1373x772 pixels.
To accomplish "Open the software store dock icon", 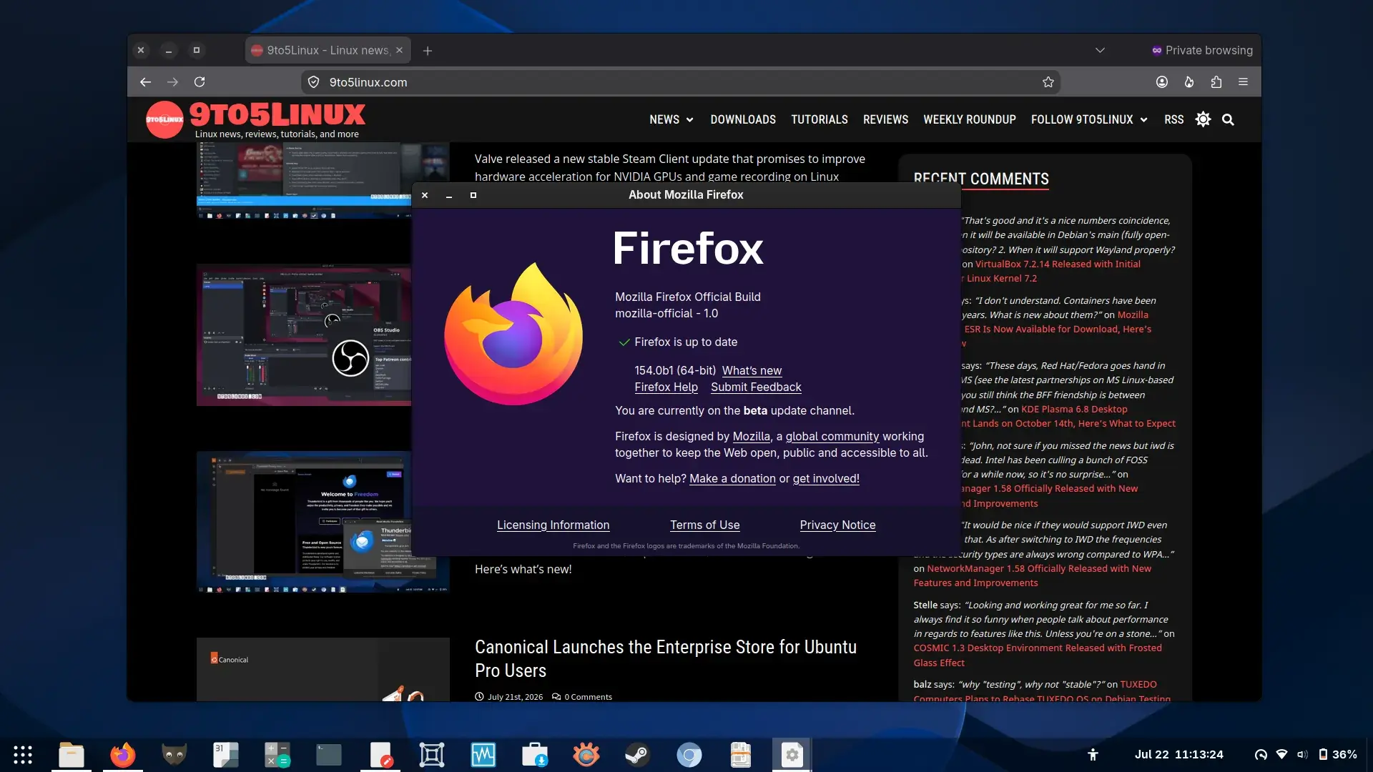I will 535,755.
